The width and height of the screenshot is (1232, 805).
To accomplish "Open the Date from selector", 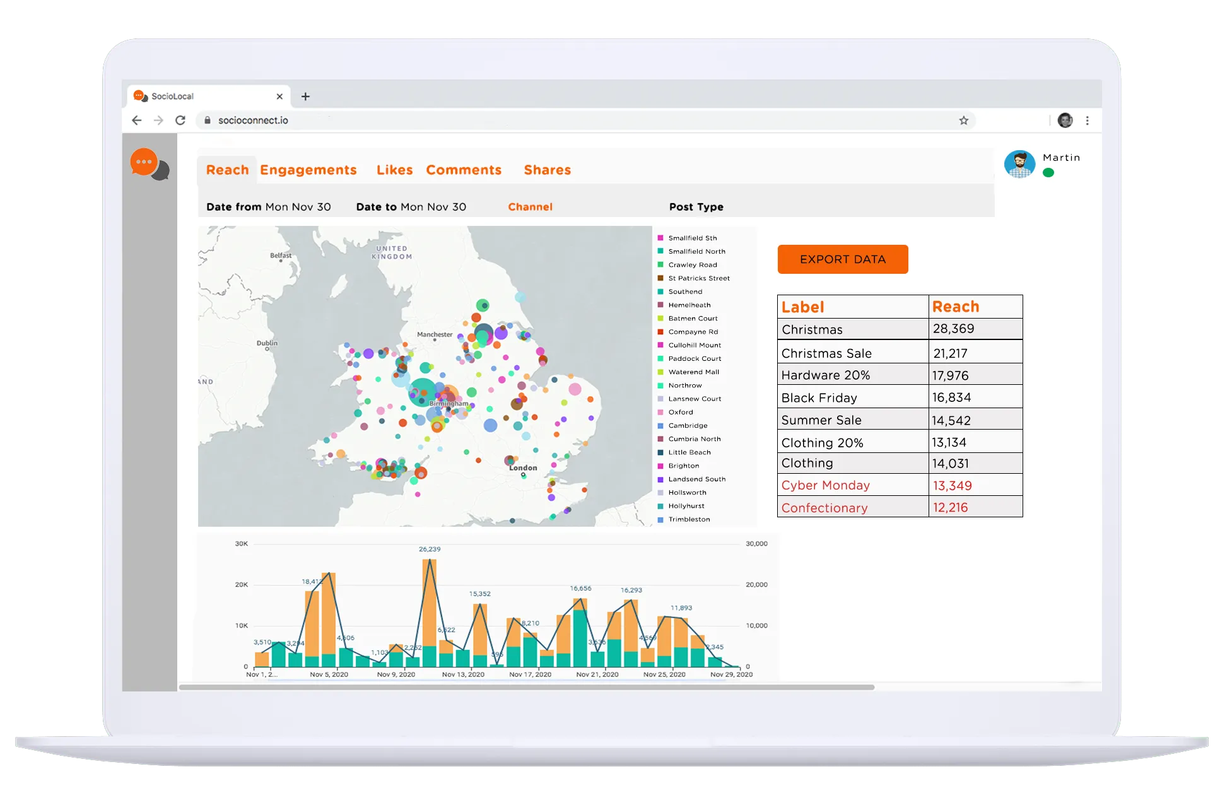I will (x=268, y=206).
